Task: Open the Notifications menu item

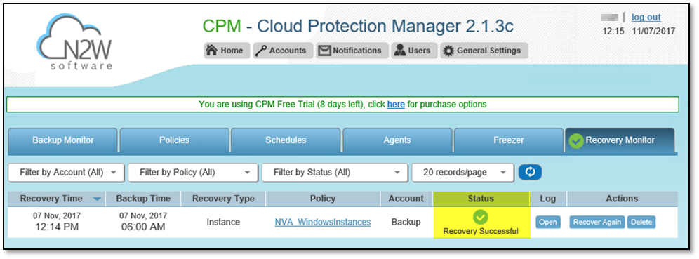Action: [352, 51]
